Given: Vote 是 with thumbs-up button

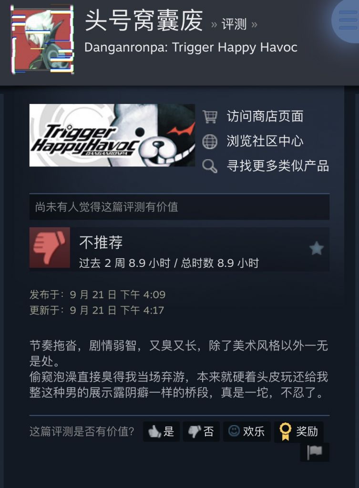Looking at the screenshot, I should [161, 431].
